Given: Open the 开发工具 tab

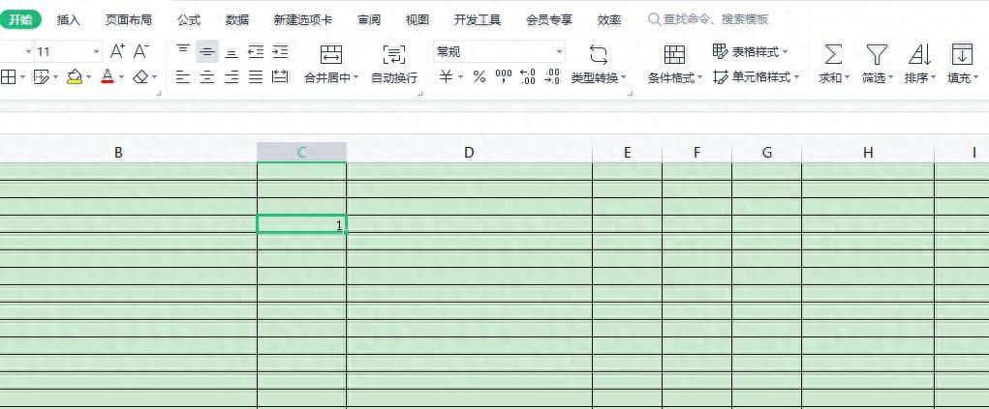Looking at the screenshot, I should pos(478,20).
